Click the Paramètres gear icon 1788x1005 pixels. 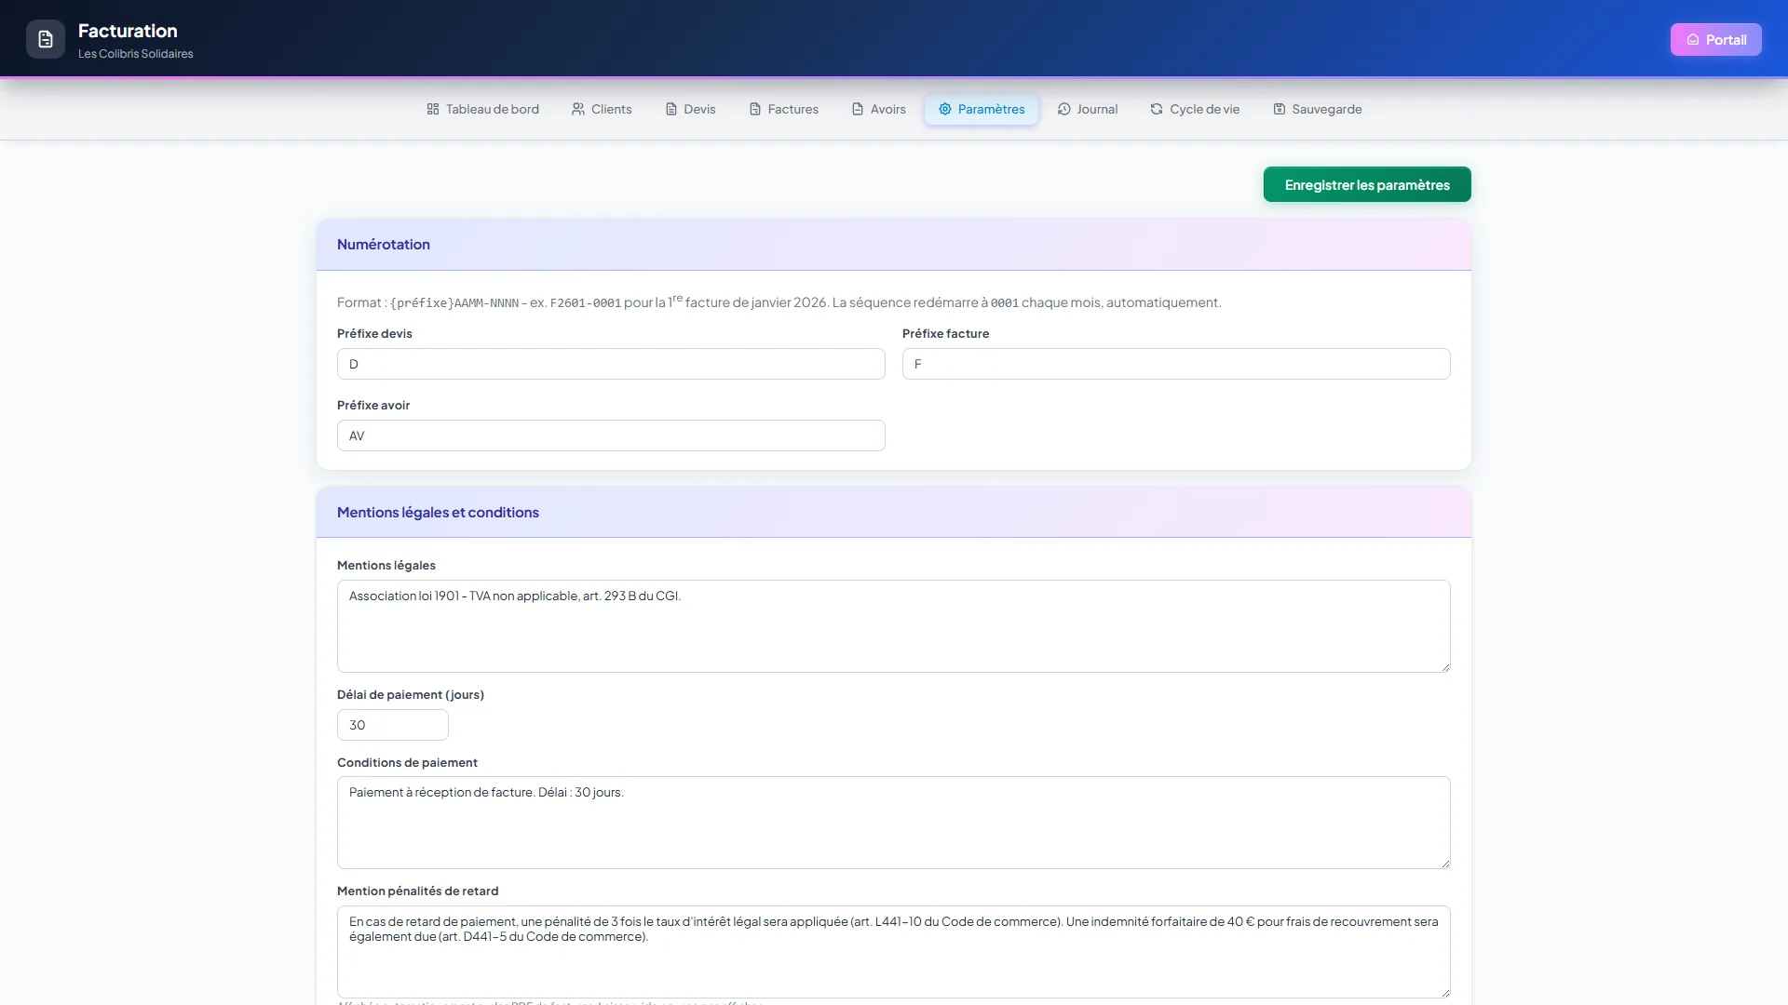click(x=945, y=109)
